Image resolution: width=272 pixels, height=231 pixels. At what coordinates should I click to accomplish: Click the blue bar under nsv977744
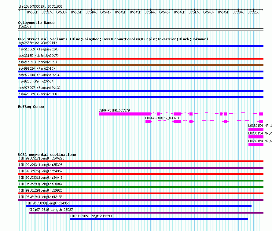tap(141, 78)
